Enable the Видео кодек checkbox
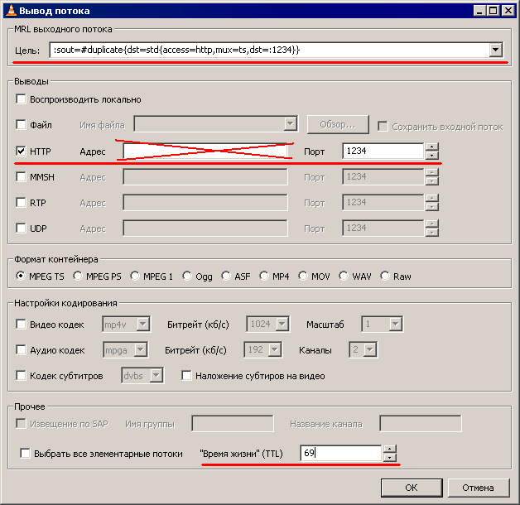Screen dimensions: 520x505 (x=21, y=324)
